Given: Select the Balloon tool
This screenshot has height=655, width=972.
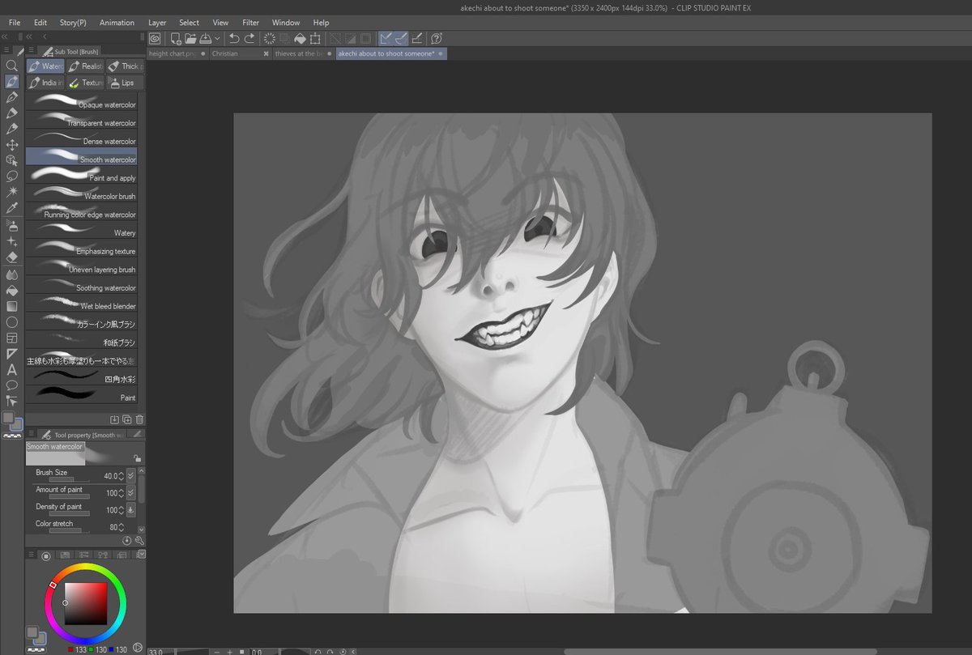Looking at the screenshot, I should [x=11, y=385].
